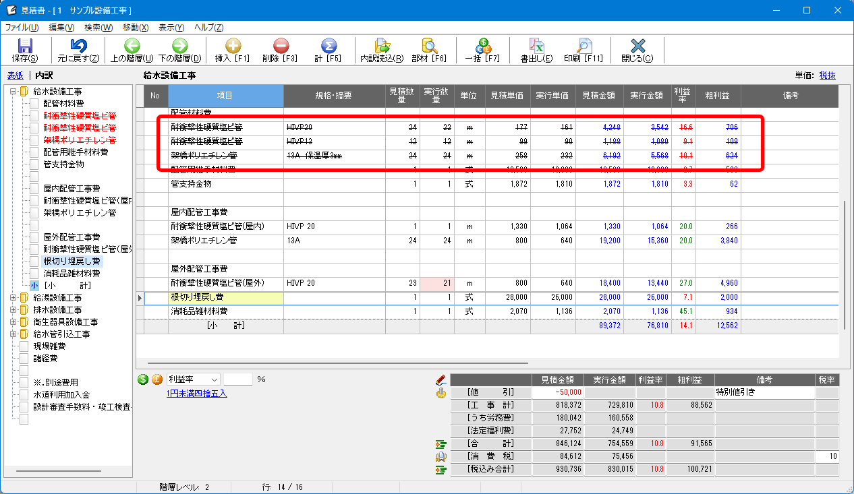This screenshot has height=494, width=854.
Task: Click the green icon beside [税込み合計]
Action: click(x=442, y=469)
